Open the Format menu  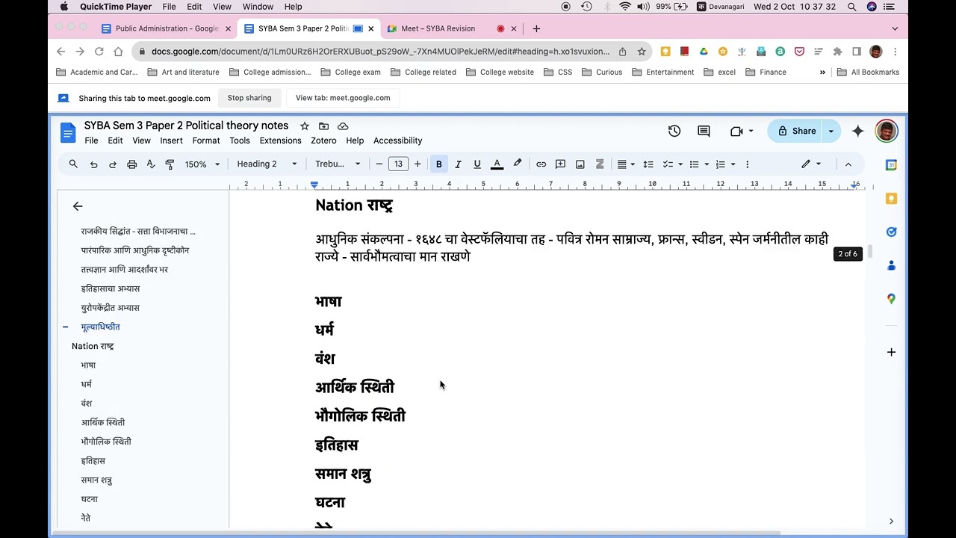(206, 140)
